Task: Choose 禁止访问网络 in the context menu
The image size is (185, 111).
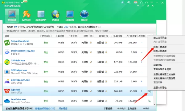Action: 160,38
